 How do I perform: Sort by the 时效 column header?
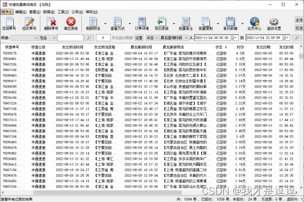240,47
